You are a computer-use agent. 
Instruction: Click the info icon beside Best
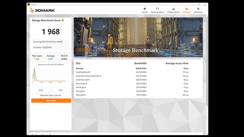coord(67,56)
